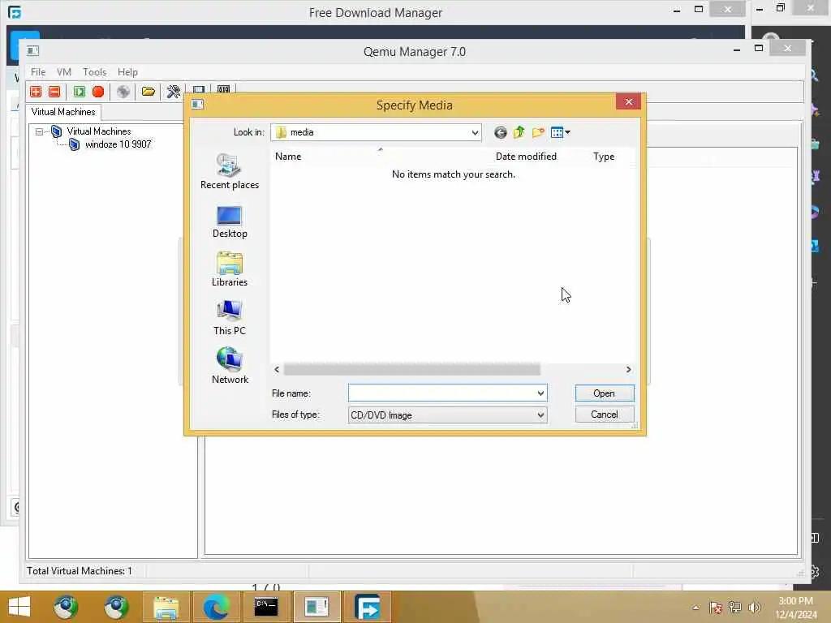Expand the File name dropdown arrow

[540, 393]
